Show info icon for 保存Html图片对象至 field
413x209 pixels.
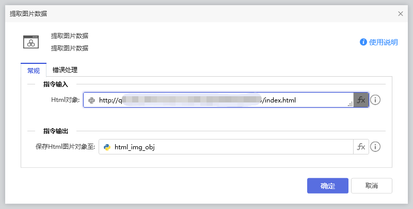376,147
